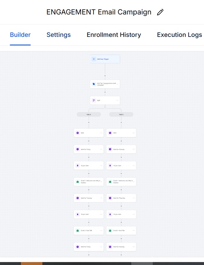Go to the Execution Logs tab
This screenshot has height=265, width=204.
pyautogui.click(x=179, y=35)
